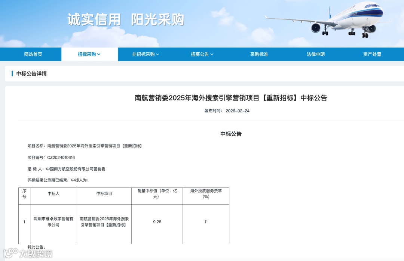Open the 招标采购 menu tab
This screenshot has width=404, height=261.
[89, 54]
